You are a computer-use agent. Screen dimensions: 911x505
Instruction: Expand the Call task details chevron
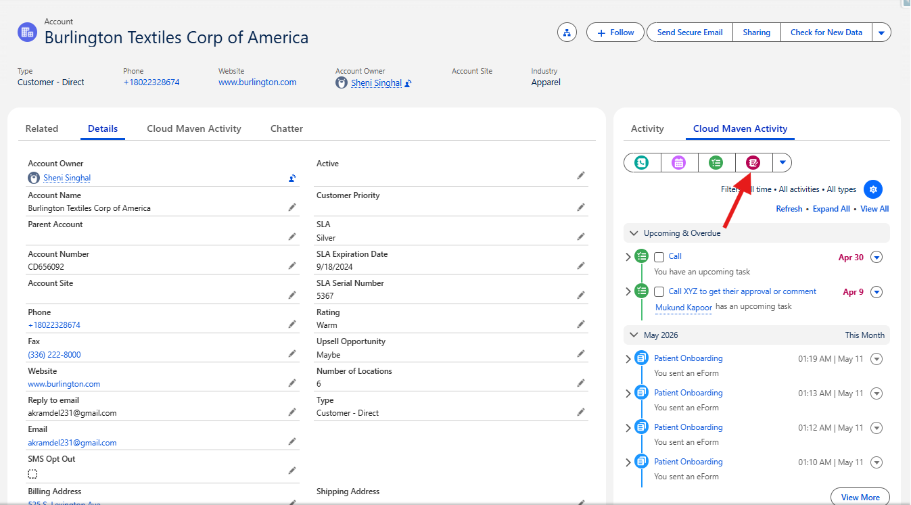point(628,257)
